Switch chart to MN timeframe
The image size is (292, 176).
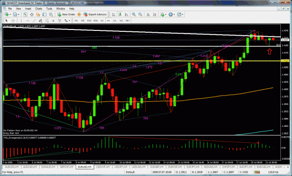[x=128, y=21]
